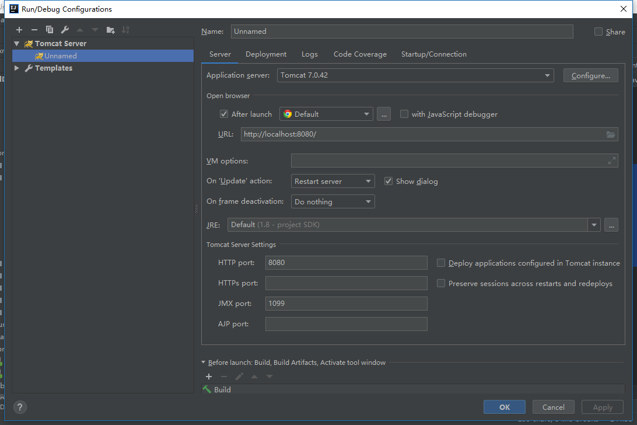Screen dimensions: 637x425
Task: Open On frame deactivation Do nothing dropdown
Action: 332,202
